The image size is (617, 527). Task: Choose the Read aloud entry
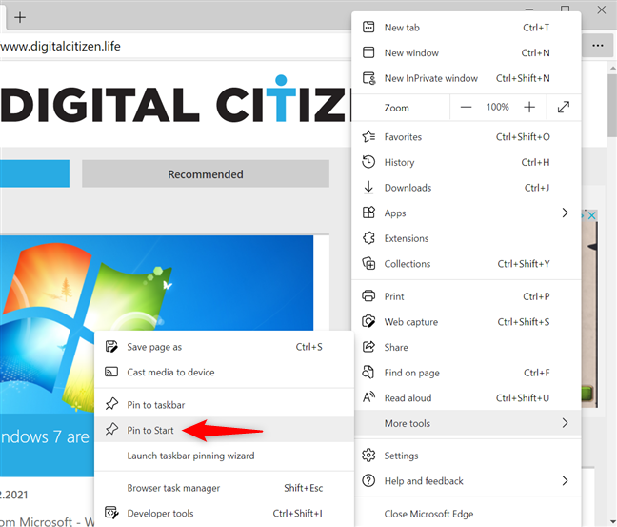[x=467, y=397]
